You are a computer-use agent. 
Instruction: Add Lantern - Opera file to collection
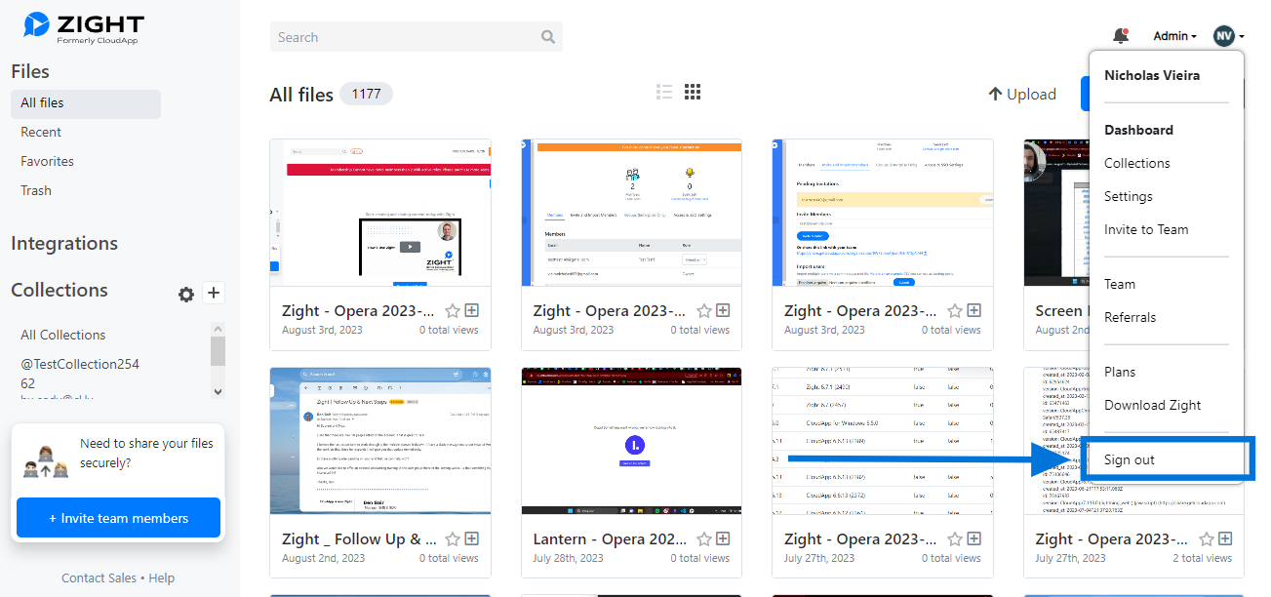(x=723, y=538)
